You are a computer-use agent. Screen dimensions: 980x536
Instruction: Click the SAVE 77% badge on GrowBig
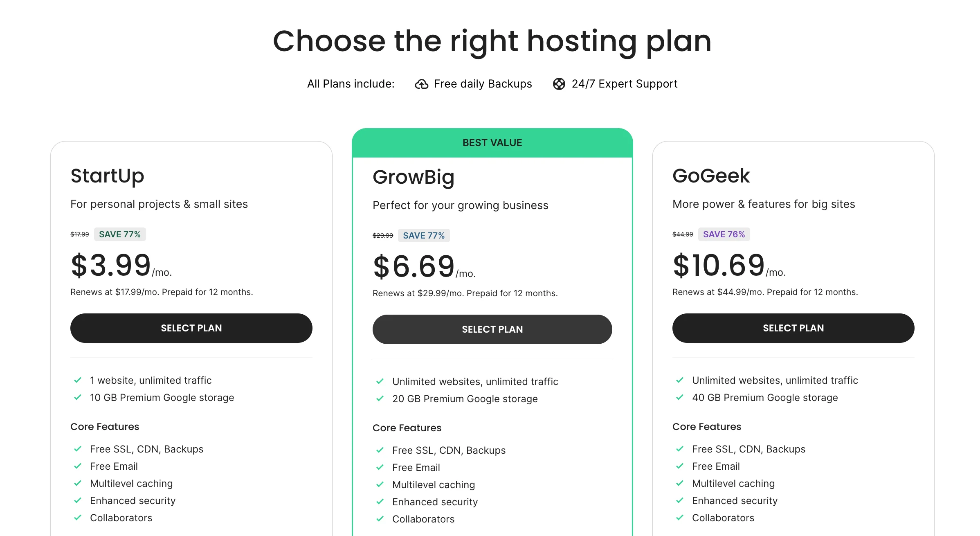424,235
